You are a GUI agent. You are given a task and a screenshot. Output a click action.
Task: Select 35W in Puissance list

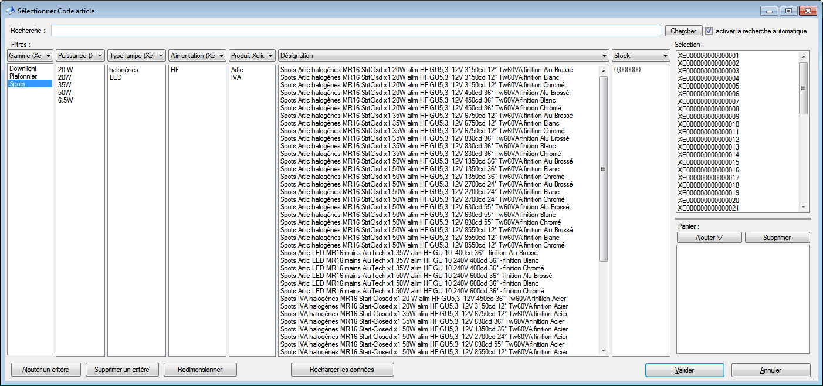click(80, 85)
